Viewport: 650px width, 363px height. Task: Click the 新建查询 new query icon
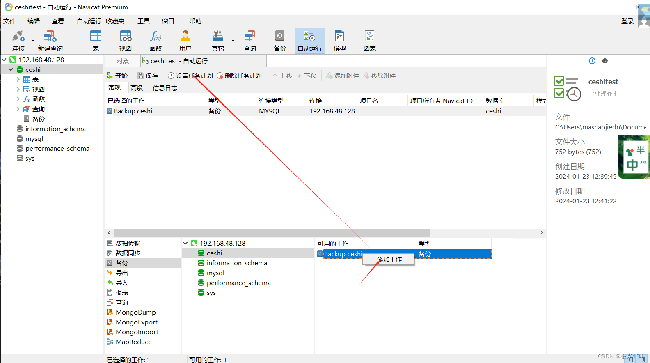[50, 41]
